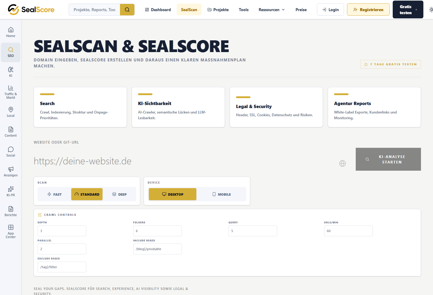
Task: Open Social section in the sidebar
Action: point(11,151)
